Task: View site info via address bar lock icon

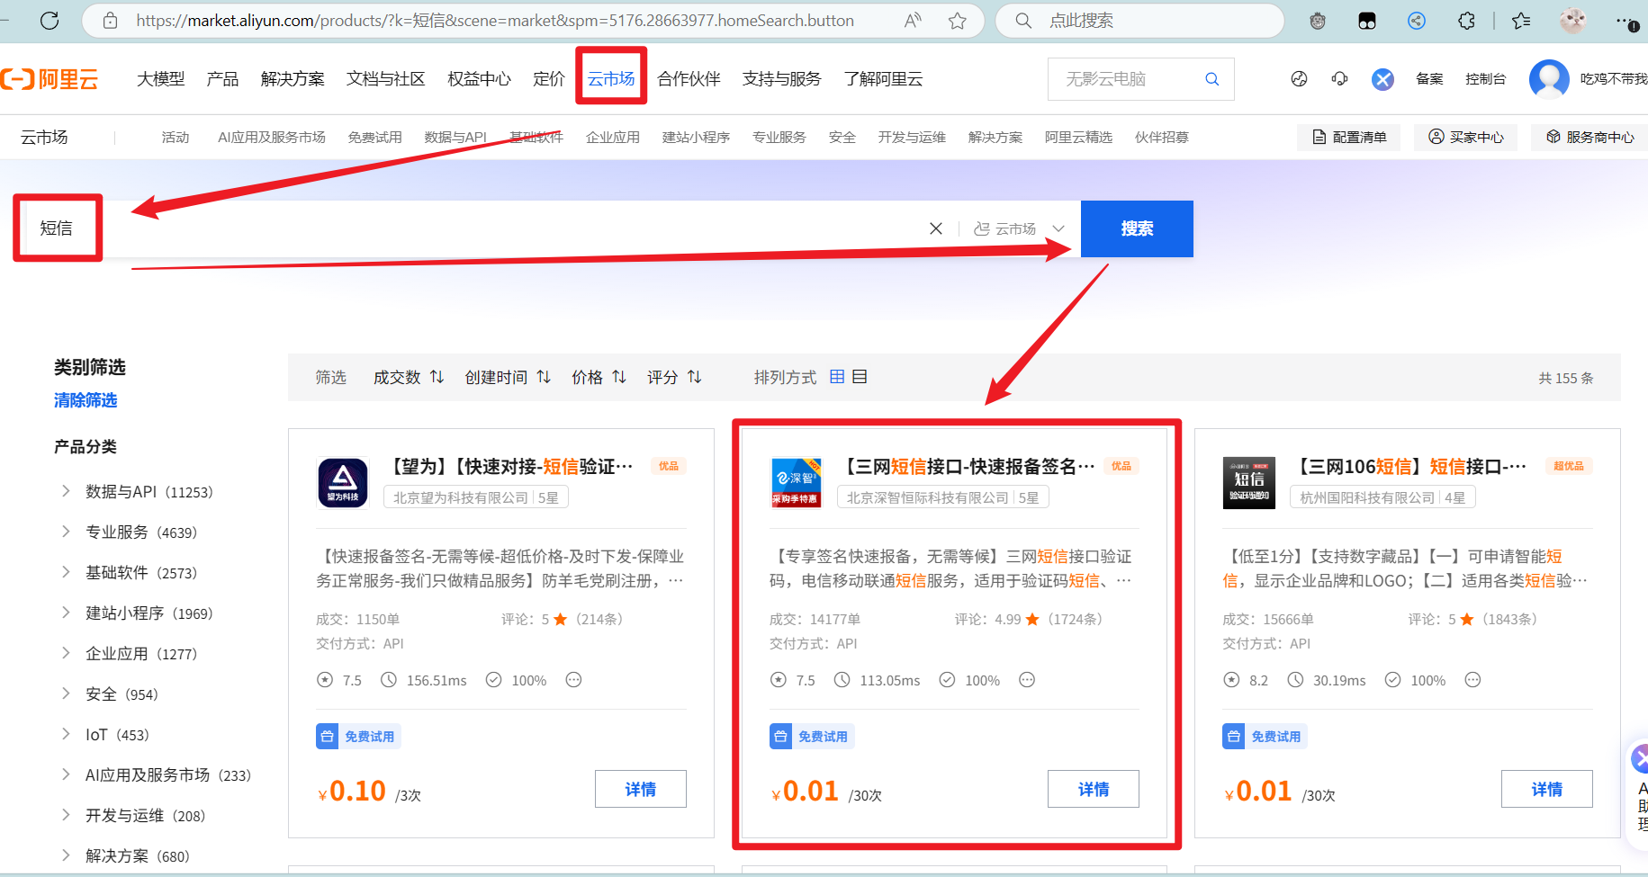Action: click(111, 20)
